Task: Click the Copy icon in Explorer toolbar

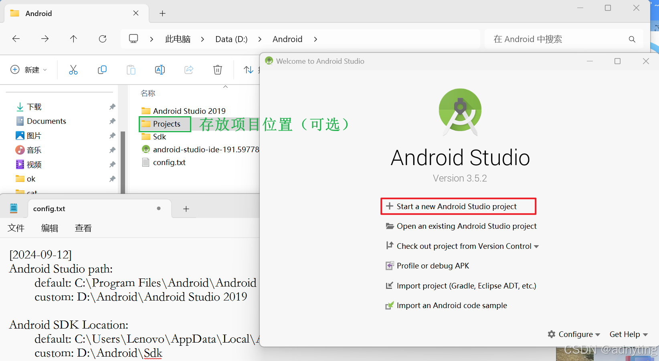Action: coord(102,70)
